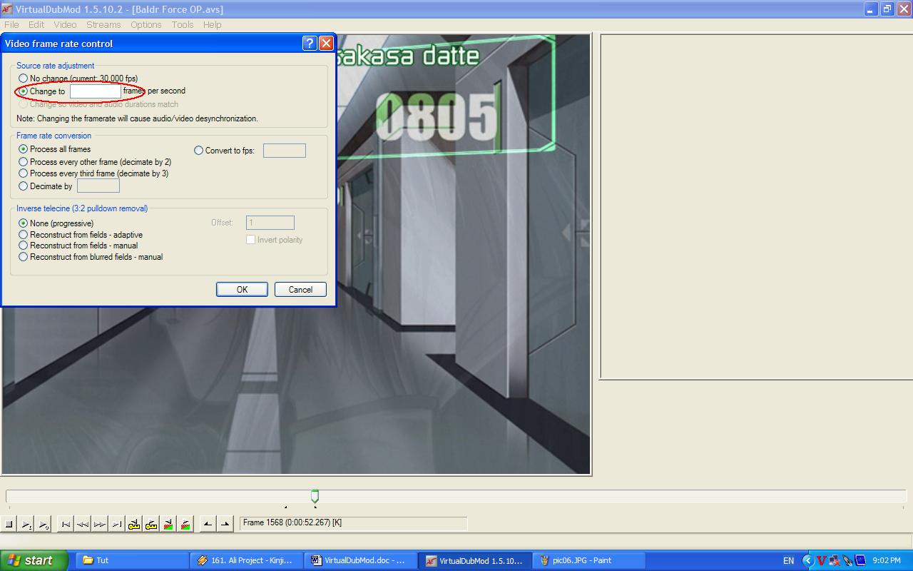Click the next scene scan icon

185,525
